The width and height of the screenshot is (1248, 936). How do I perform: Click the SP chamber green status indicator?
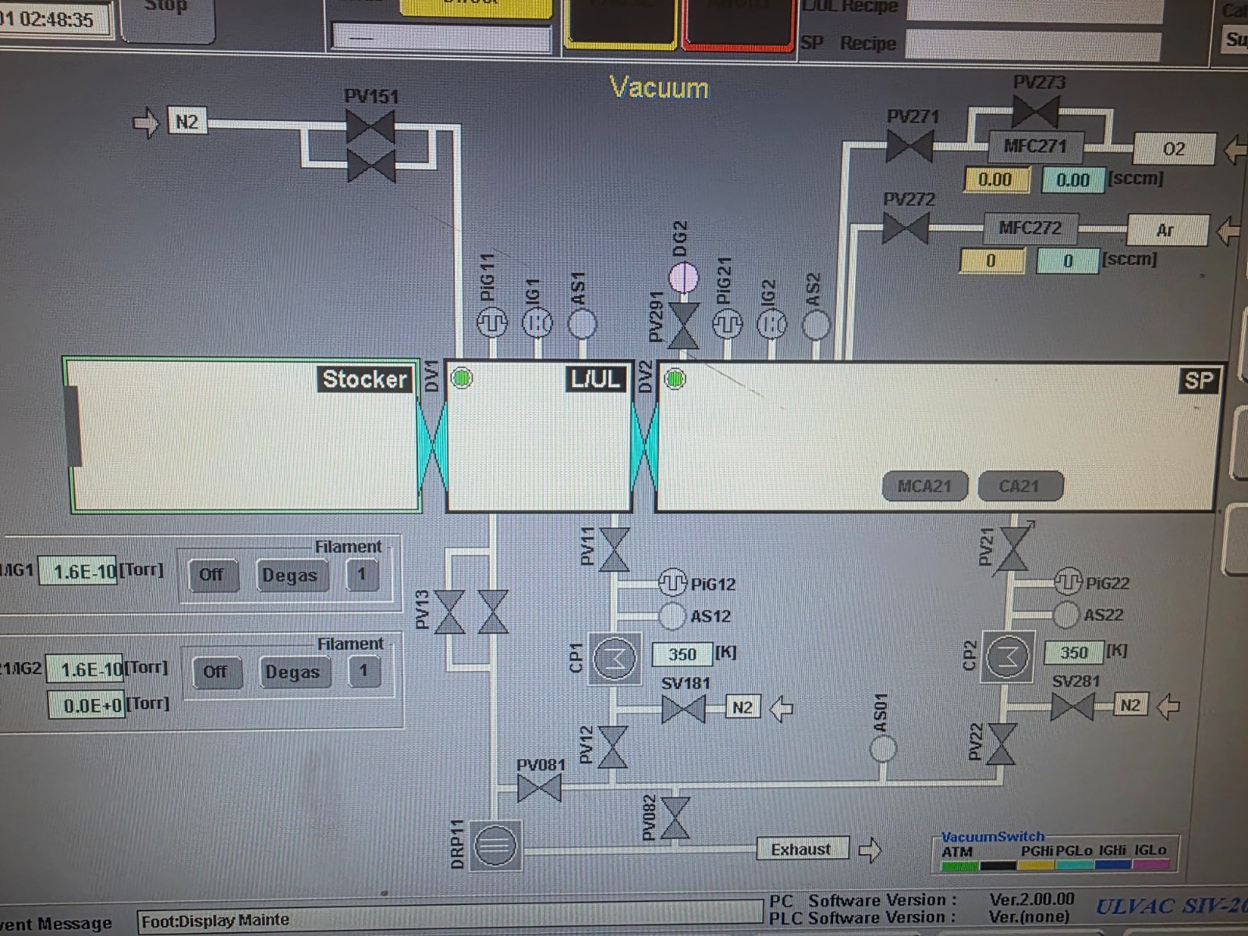(x=675, y=379)
